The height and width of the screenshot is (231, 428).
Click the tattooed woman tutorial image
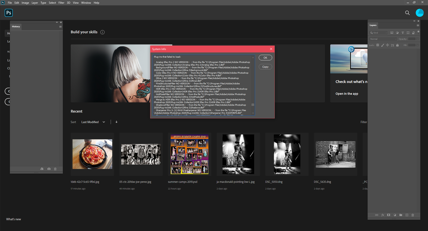tap(110, 74)
